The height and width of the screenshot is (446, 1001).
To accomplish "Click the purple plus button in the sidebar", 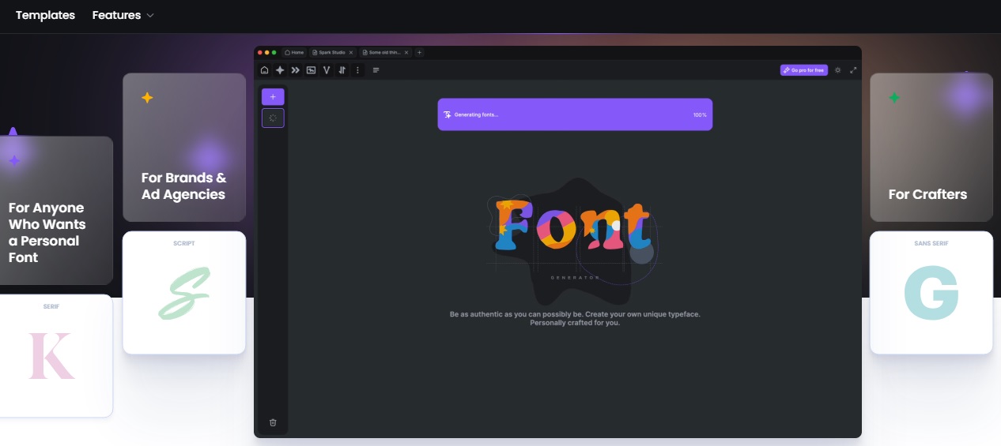I will pos(273,97).
